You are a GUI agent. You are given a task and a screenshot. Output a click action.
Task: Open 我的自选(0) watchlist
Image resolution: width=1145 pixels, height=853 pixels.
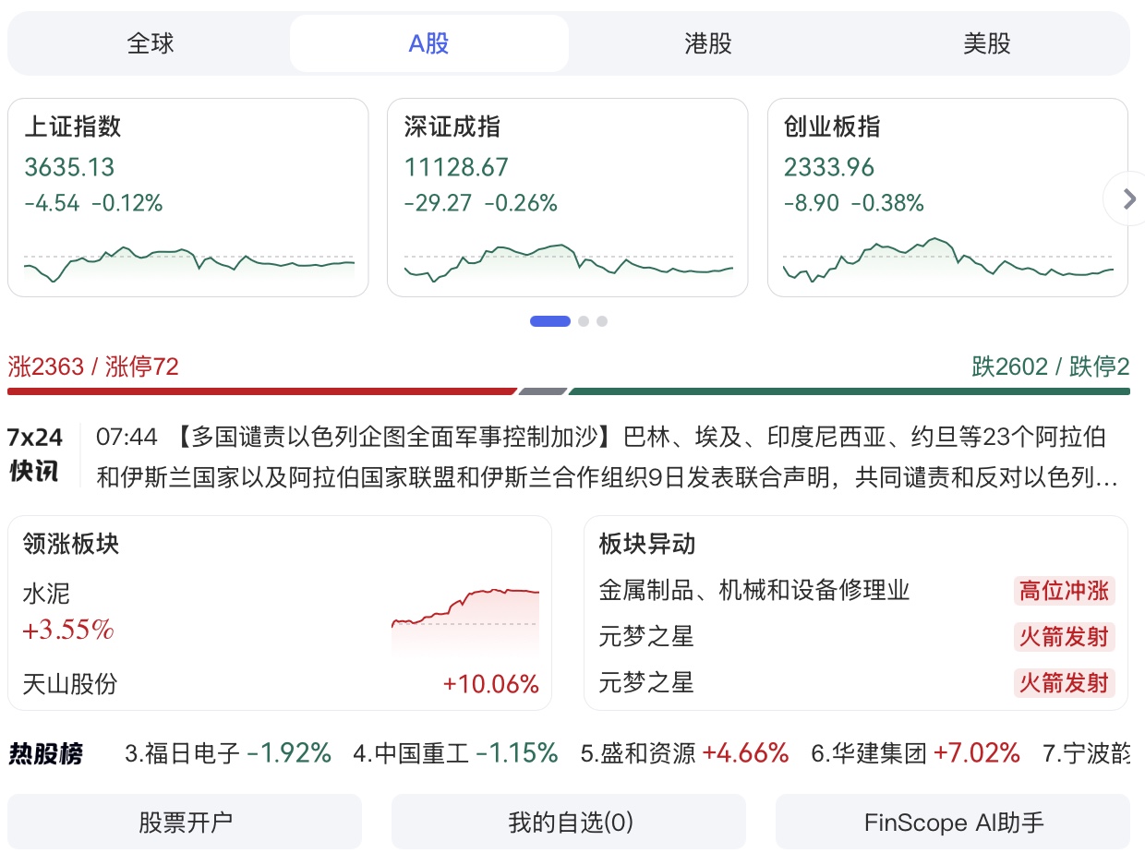coord(569,822)
